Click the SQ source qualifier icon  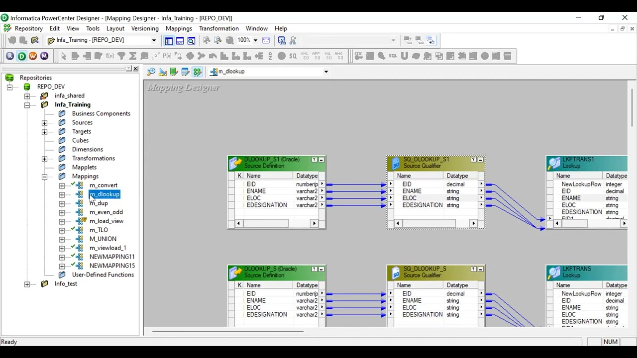click(293, 56)
